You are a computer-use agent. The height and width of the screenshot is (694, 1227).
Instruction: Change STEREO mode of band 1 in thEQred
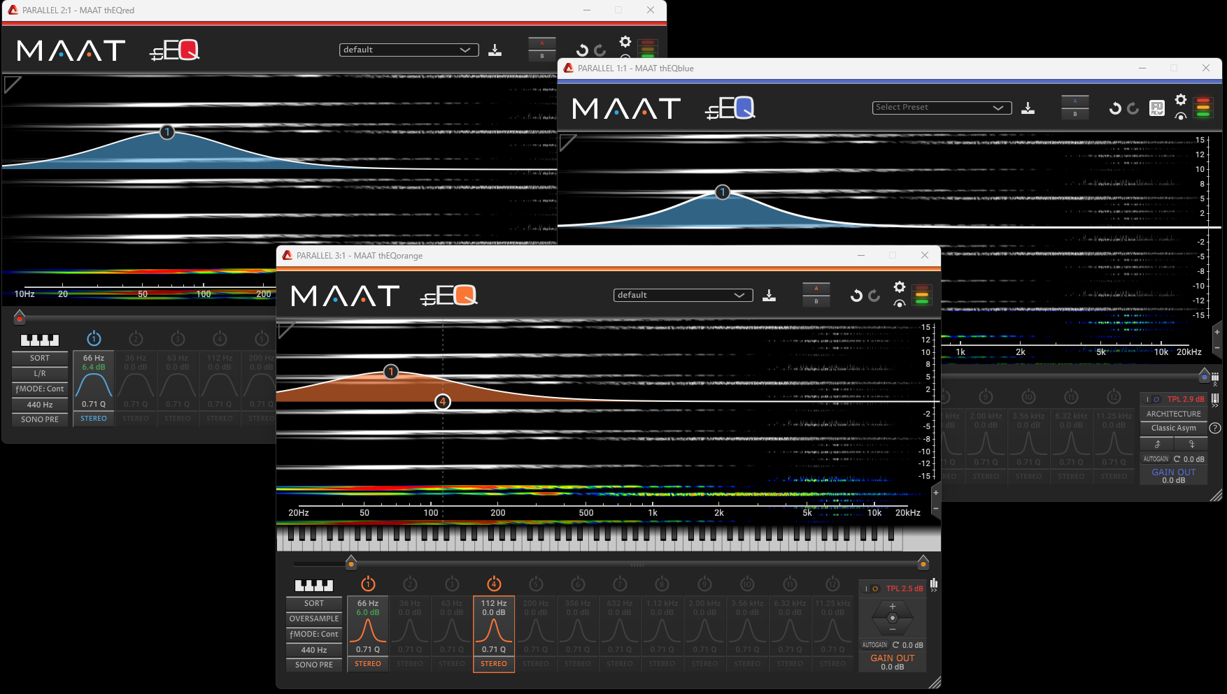pos(94,419)
